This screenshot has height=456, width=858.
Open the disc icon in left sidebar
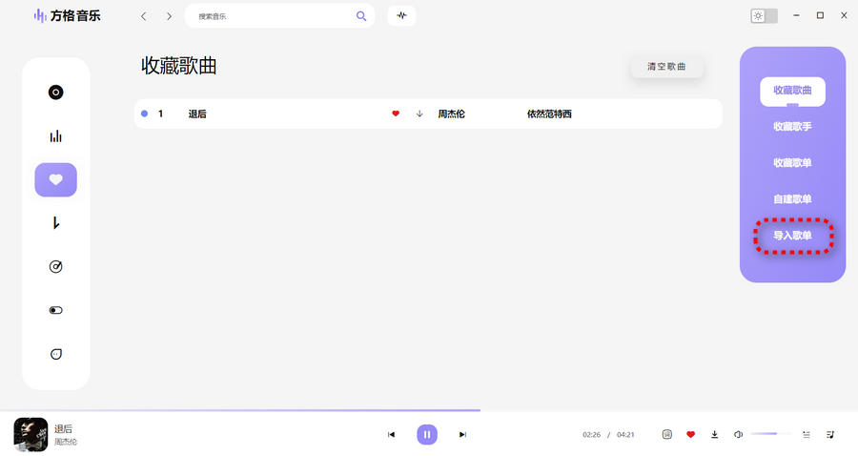(55, 93)
